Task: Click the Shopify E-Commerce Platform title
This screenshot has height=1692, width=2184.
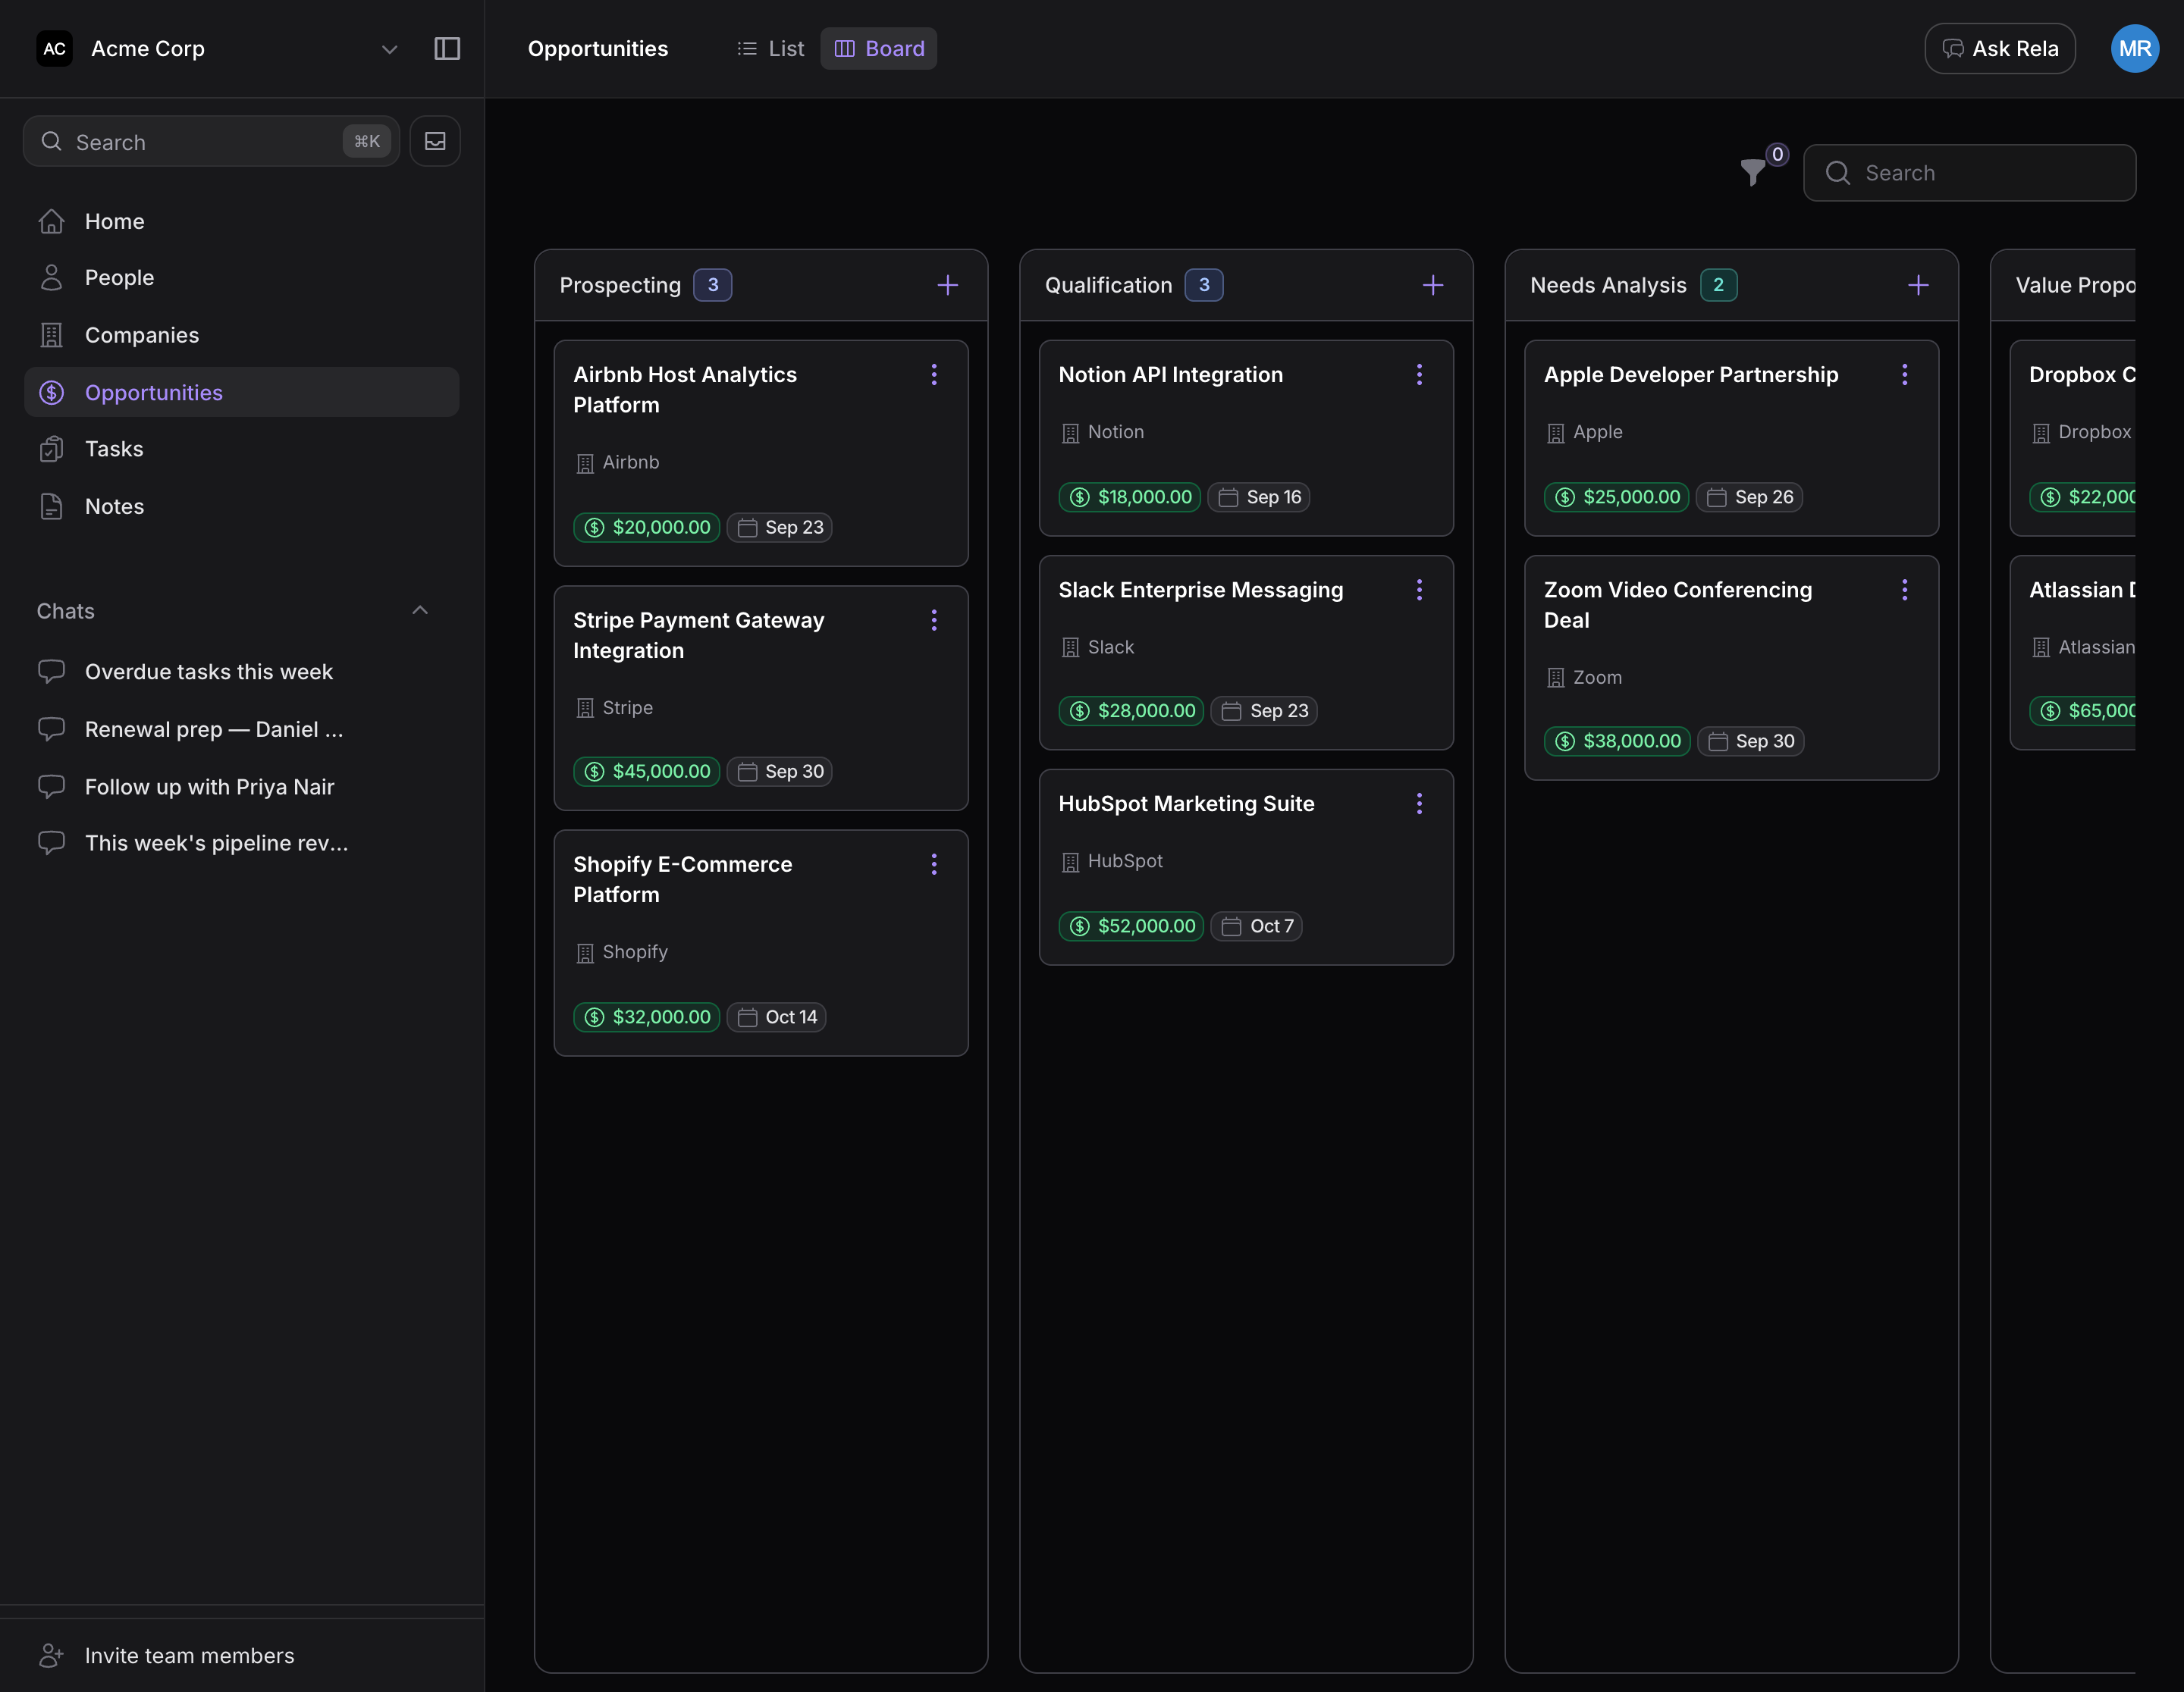Action: [682, 879]
